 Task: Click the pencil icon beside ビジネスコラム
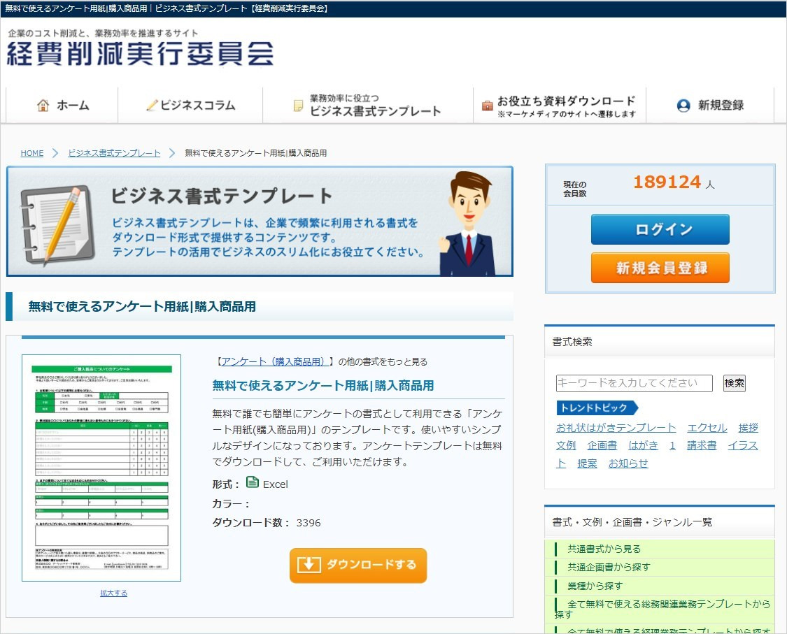[152, 104]
